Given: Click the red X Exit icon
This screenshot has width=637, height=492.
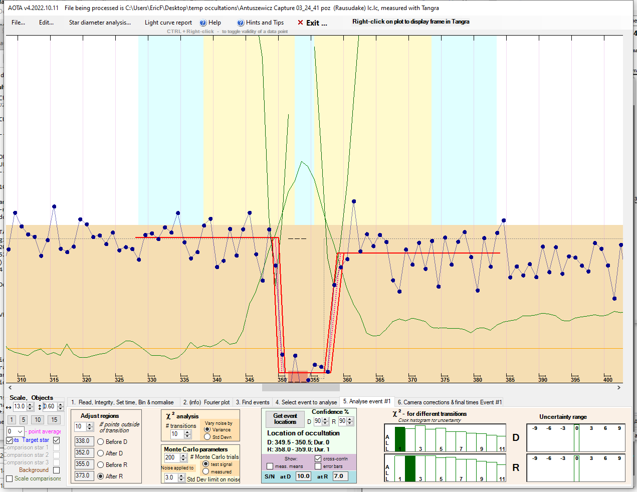Looking at the screenshot, I should pyautogui.click(x=300, y=23).
